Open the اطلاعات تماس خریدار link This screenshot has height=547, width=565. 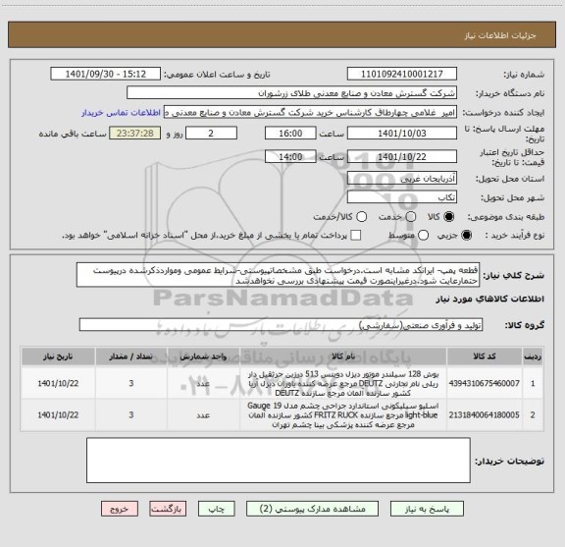coord(121,113)
